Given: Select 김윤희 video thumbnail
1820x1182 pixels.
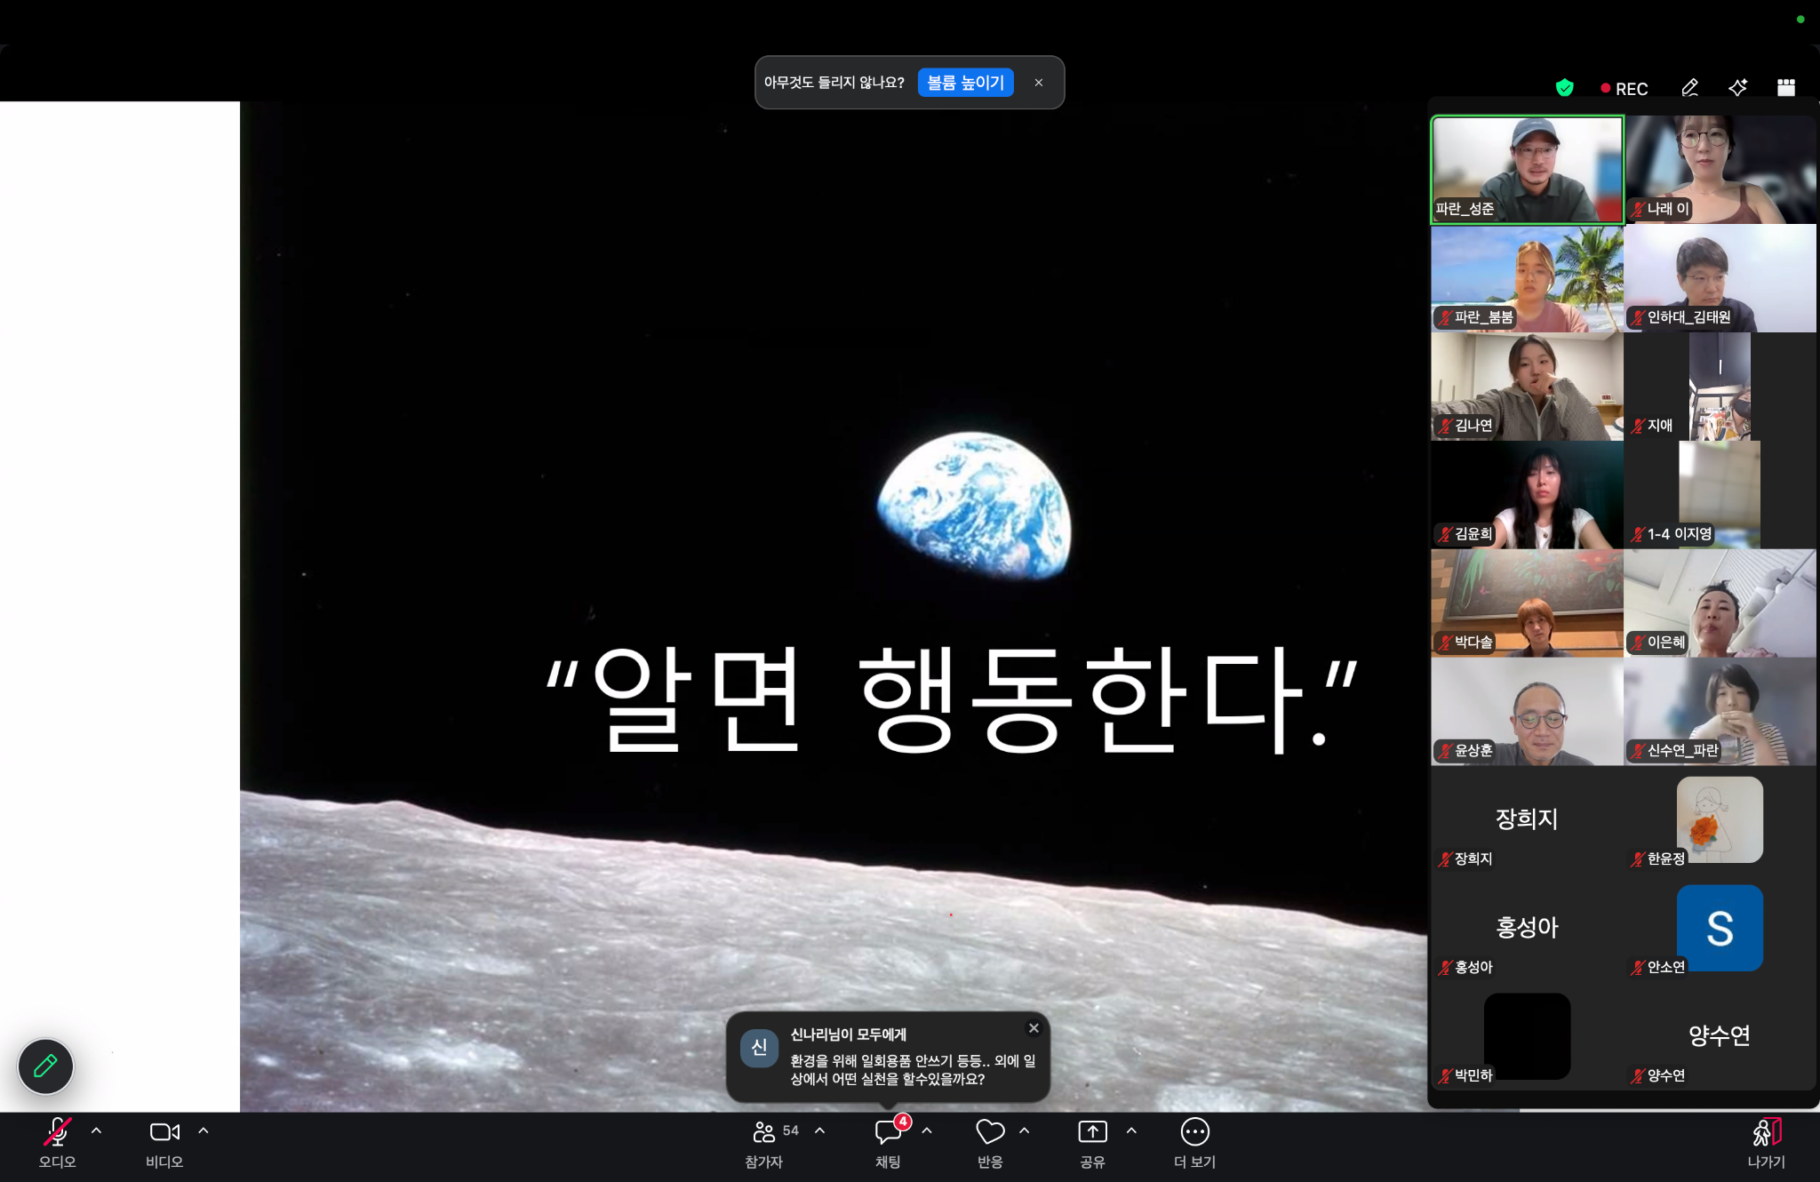Looking at the screenshot, I should (x=1527, y=495).
